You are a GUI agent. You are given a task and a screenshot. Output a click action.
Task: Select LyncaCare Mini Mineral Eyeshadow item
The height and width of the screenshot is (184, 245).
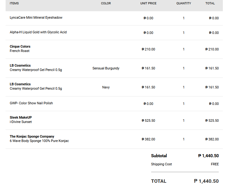[36, 17]
